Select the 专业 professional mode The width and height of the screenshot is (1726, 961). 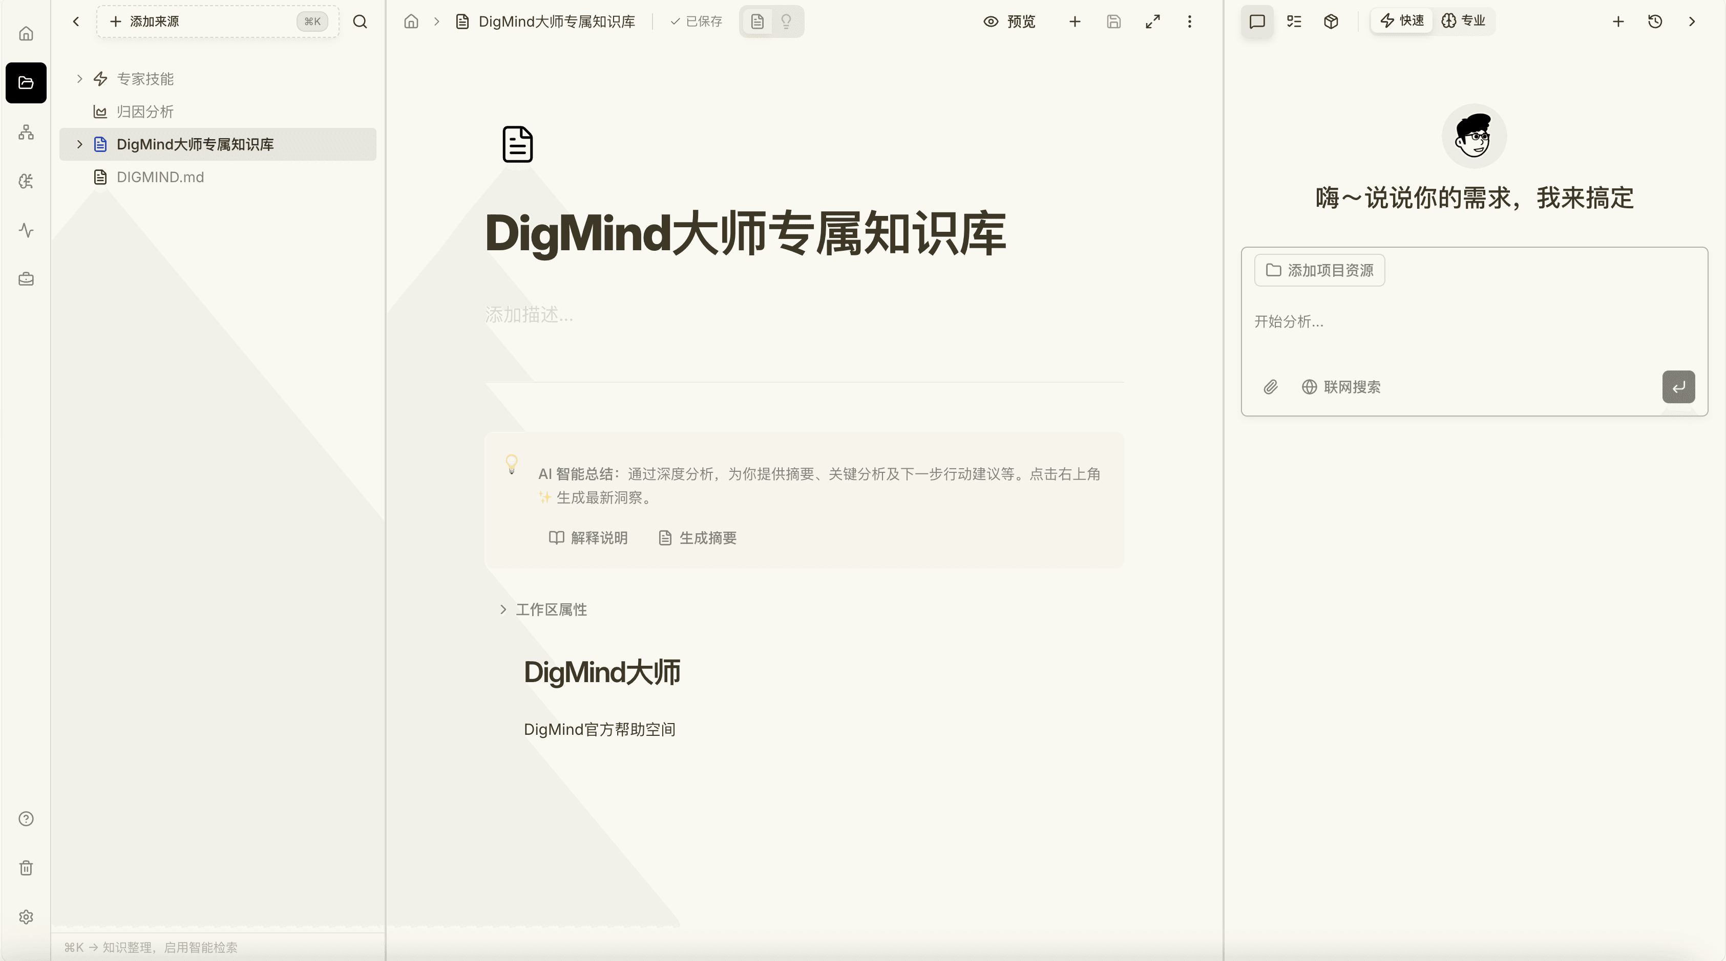pyautogui.click(x=1463, y=21)
